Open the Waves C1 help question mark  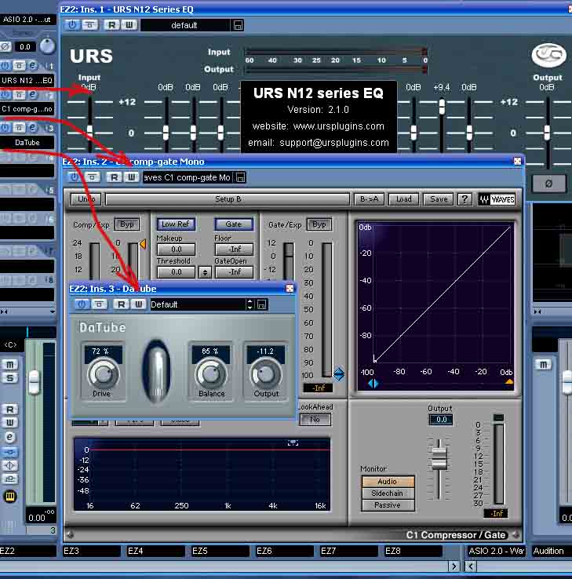[x=465, y=199]
